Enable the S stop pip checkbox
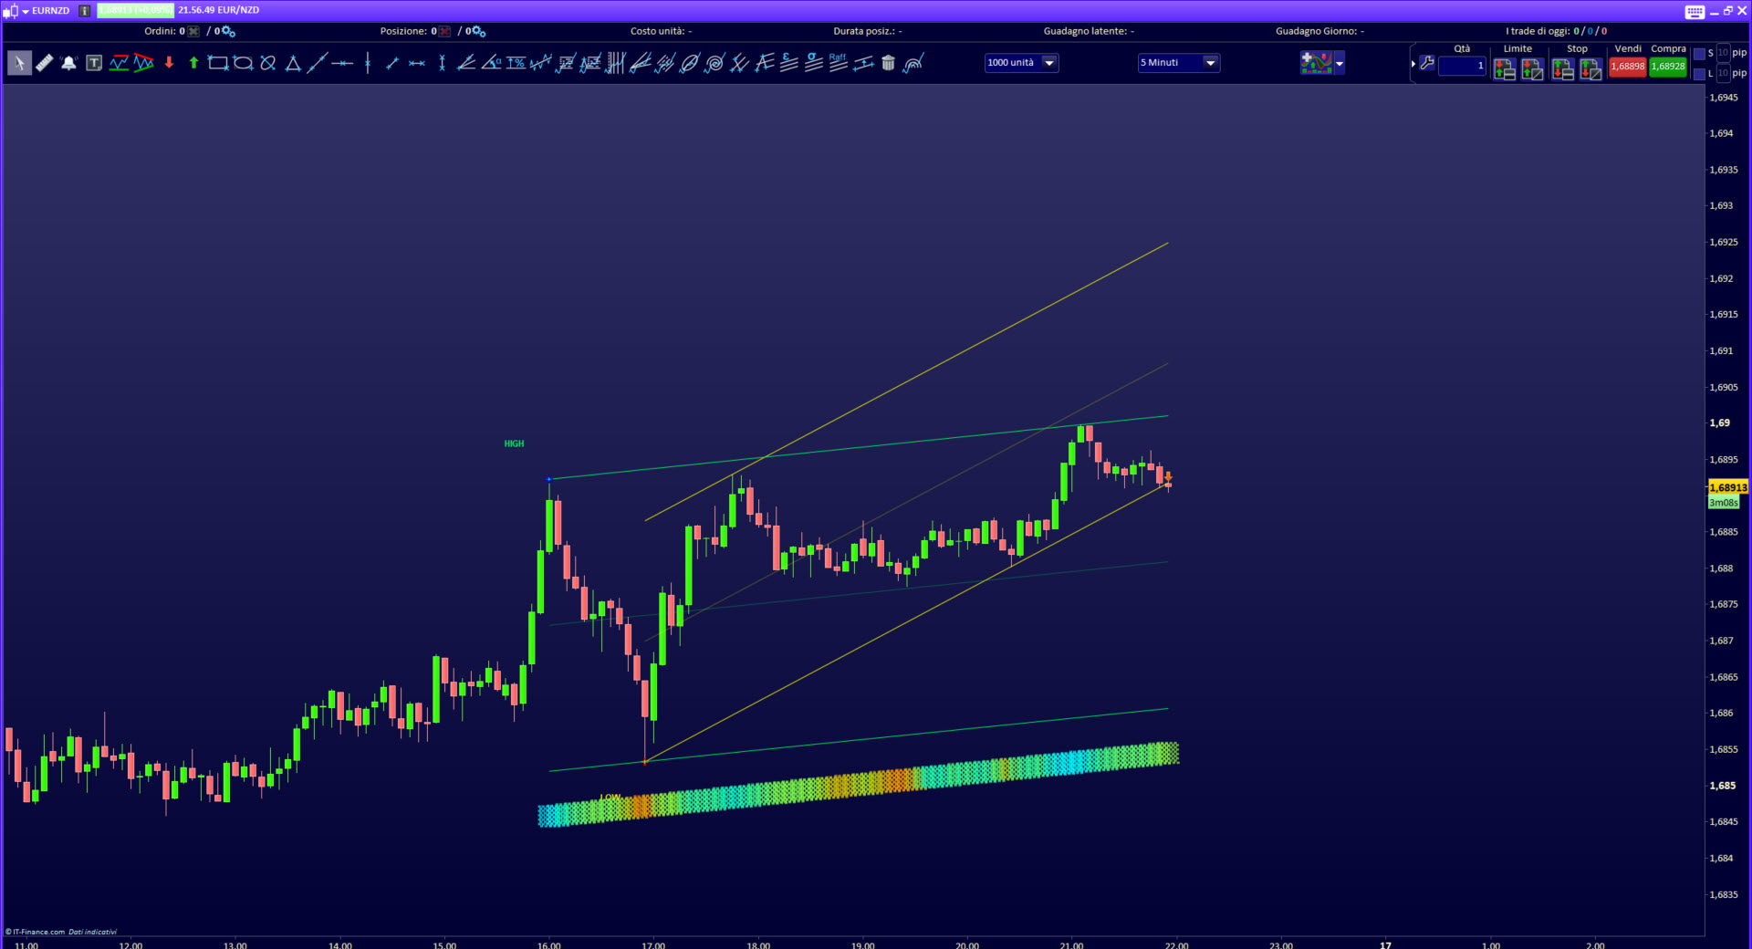 click(x=1699, y=54)
